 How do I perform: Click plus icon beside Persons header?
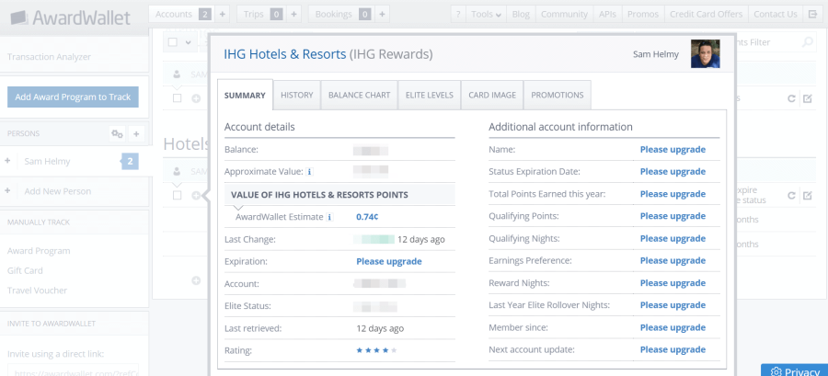(136, 134)
